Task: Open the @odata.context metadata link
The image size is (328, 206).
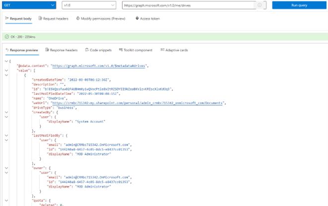Action: click(98, 66)
